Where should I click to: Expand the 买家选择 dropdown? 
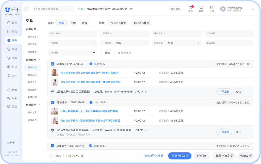tap(72, 53)
